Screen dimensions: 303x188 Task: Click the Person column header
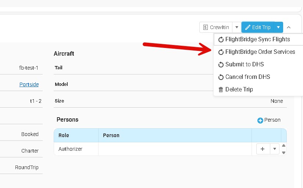(x=111, y=135)
